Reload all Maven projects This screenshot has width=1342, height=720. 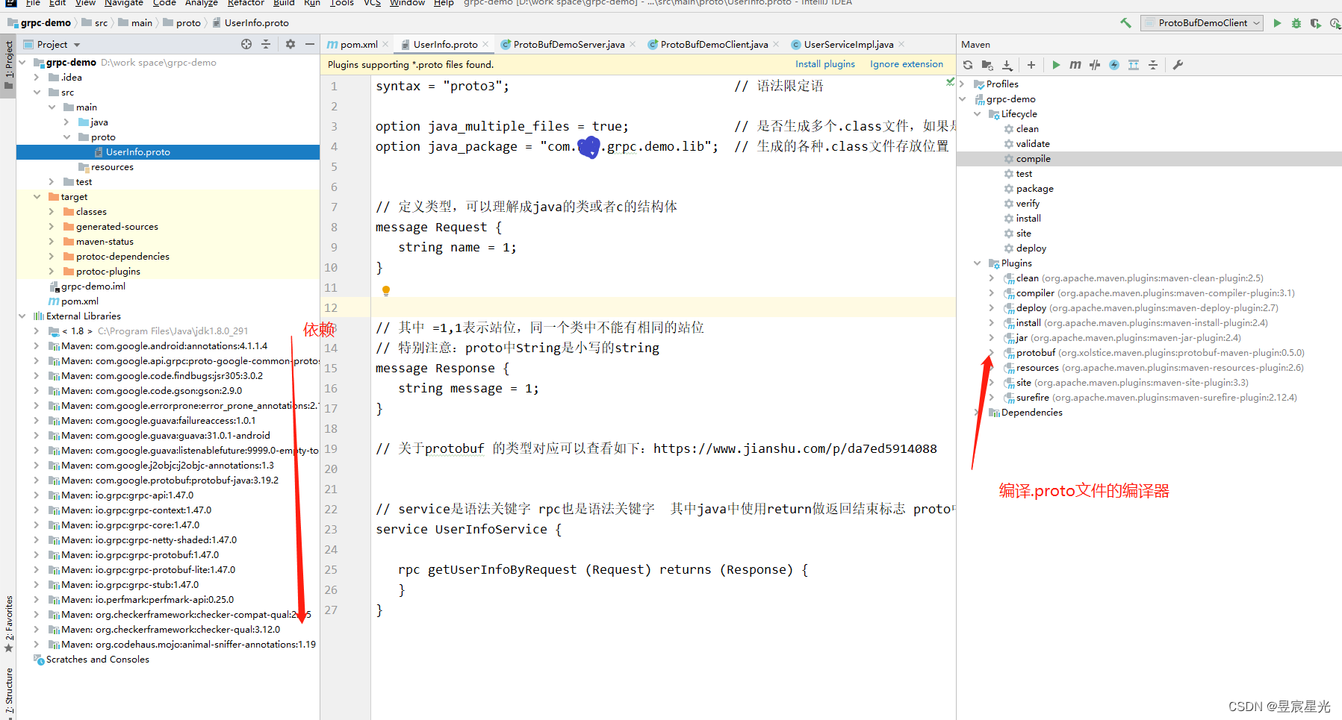pyautogui.click(x=968, y=65)
